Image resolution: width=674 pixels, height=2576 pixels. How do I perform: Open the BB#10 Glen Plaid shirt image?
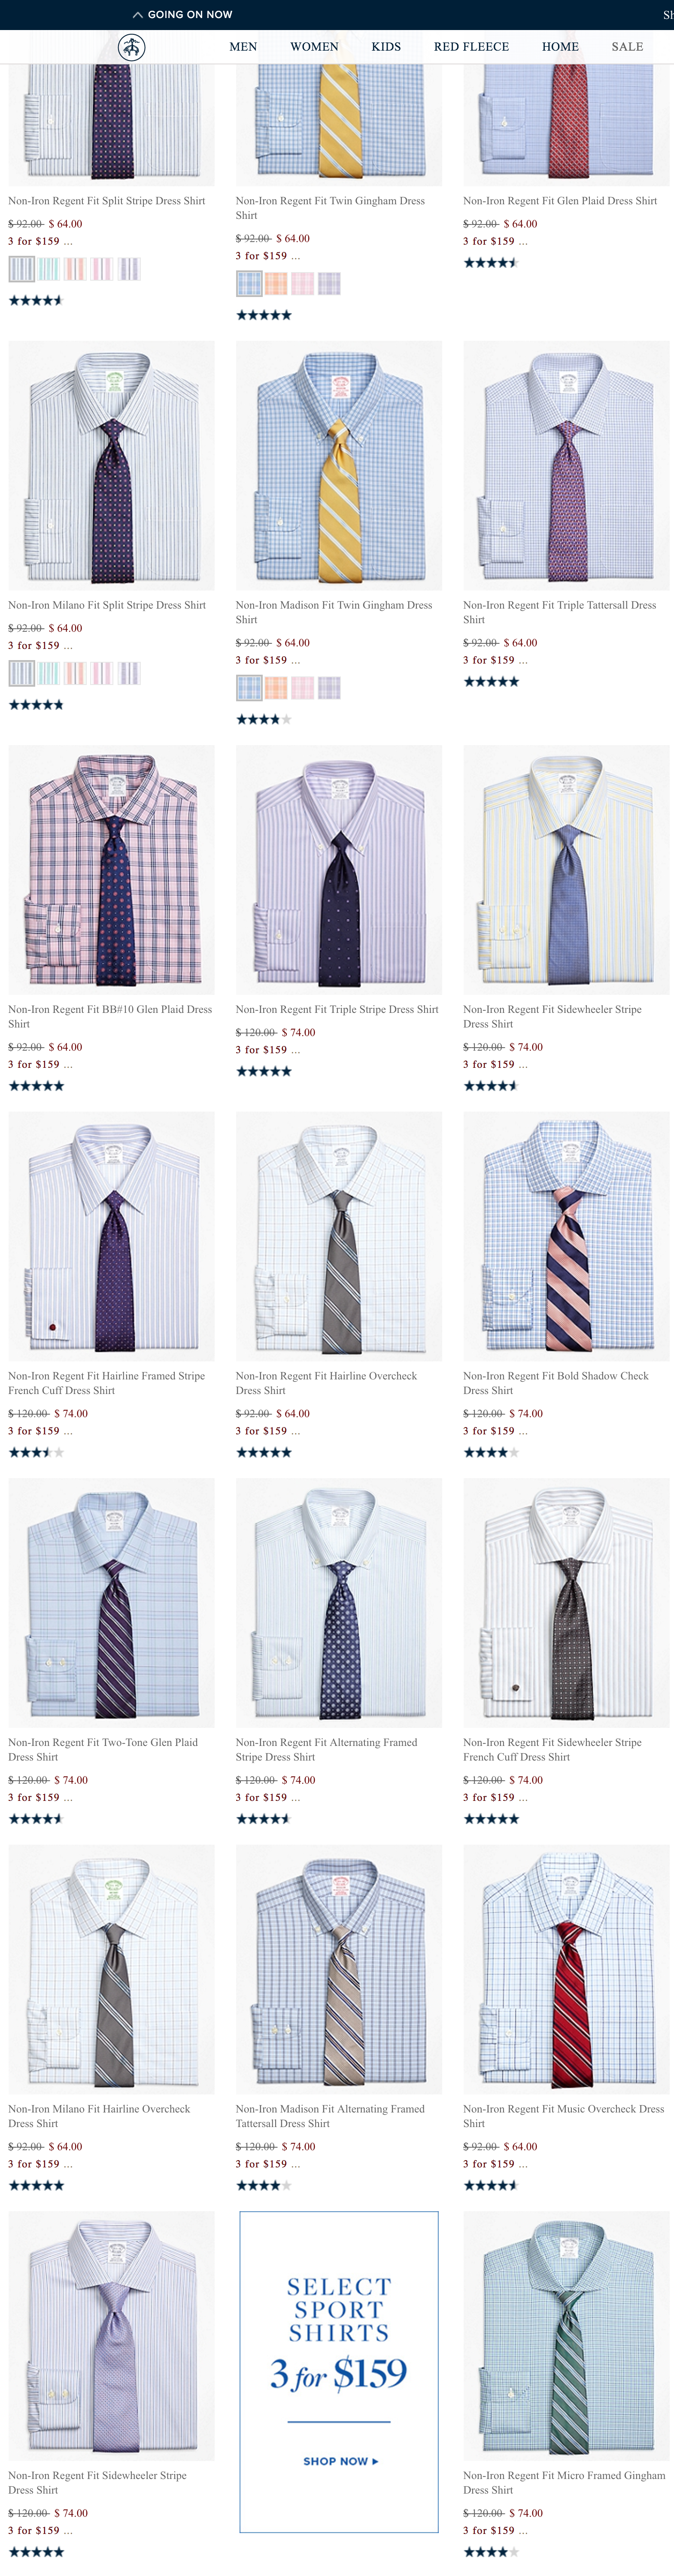coord(111,869)
